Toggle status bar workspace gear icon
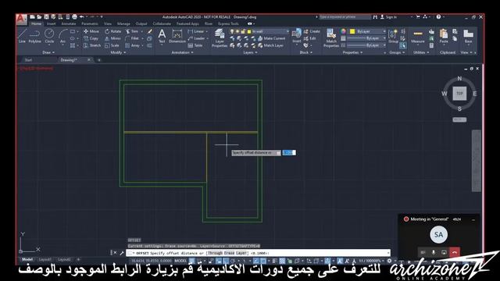 tap(389, 261)
